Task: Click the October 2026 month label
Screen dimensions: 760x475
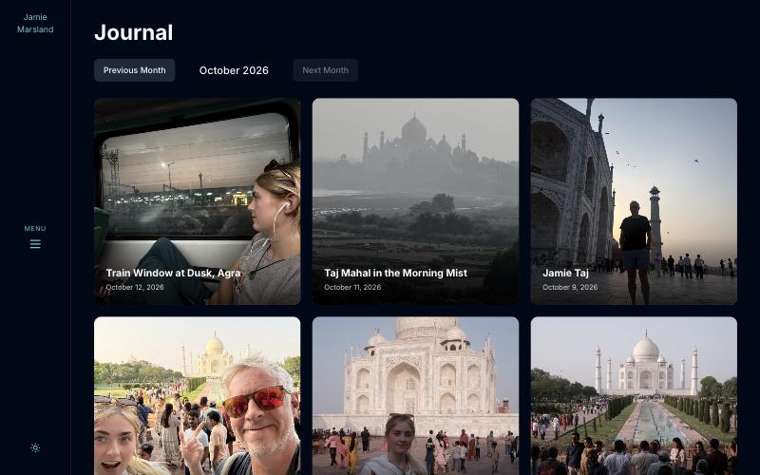Action: (x=234, y=70)
